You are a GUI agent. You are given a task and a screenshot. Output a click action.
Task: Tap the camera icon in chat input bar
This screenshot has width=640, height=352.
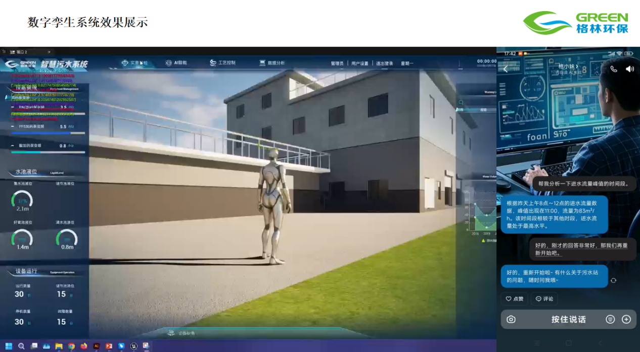point(511,319)
